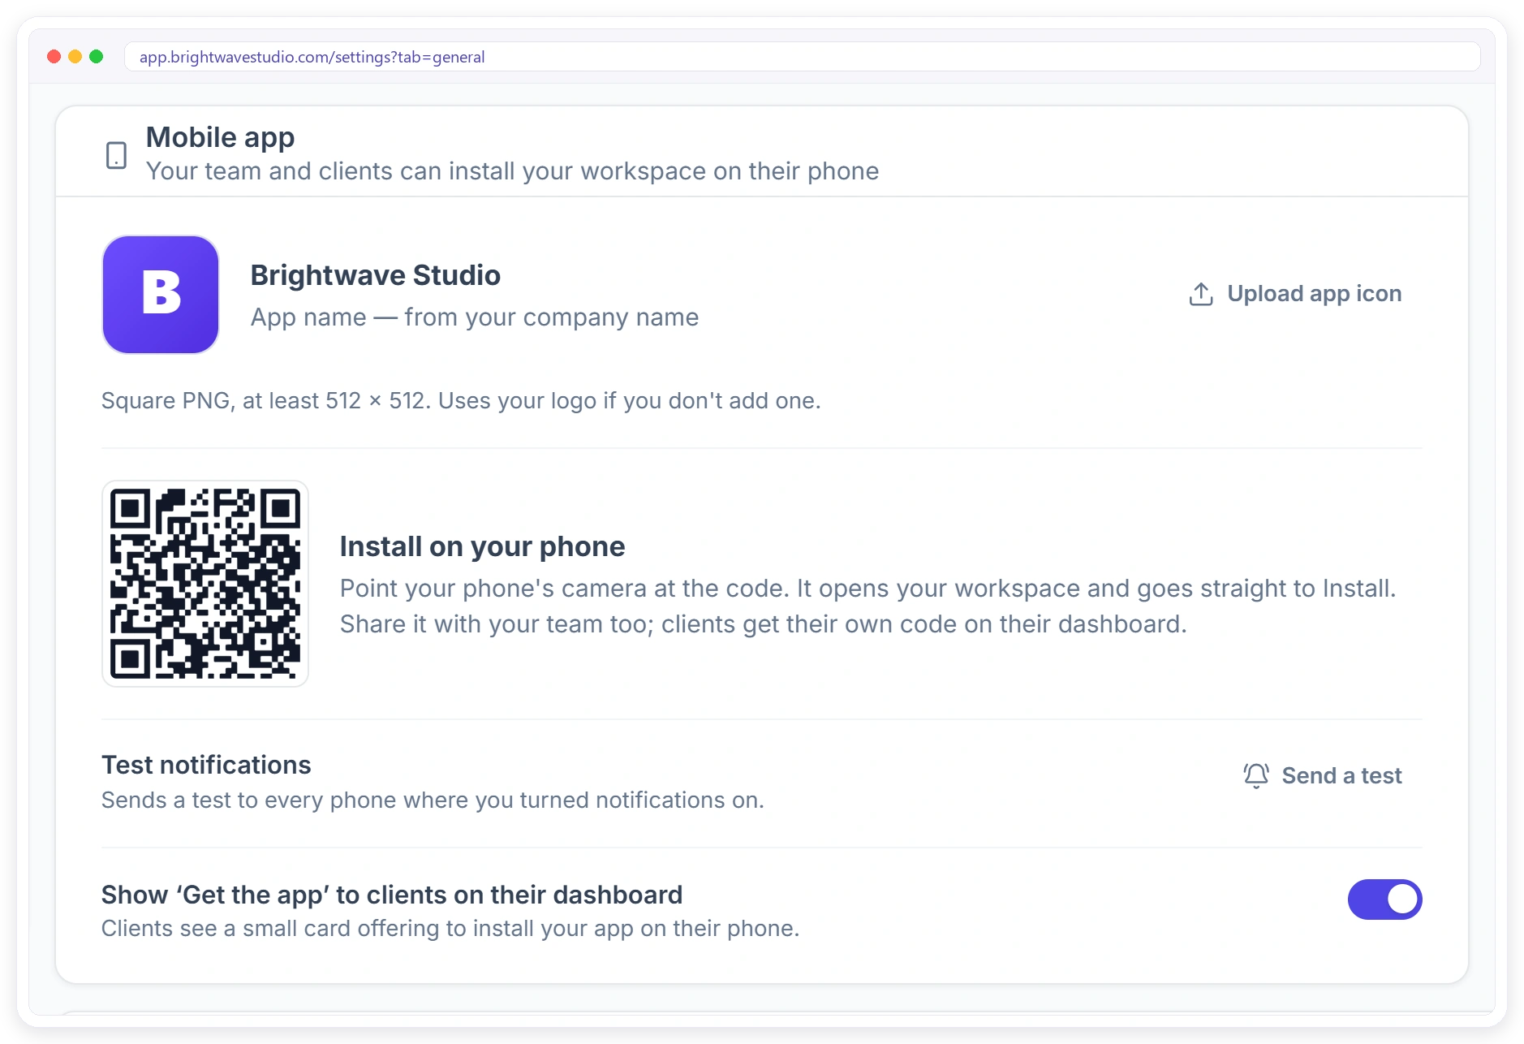Click the 'Test notifications' heading
This screenshot has width=1524, height=1044.
206,765
